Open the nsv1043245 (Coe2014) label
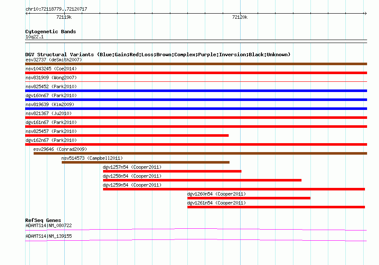 pyautogui.click(x=51, y=69)
